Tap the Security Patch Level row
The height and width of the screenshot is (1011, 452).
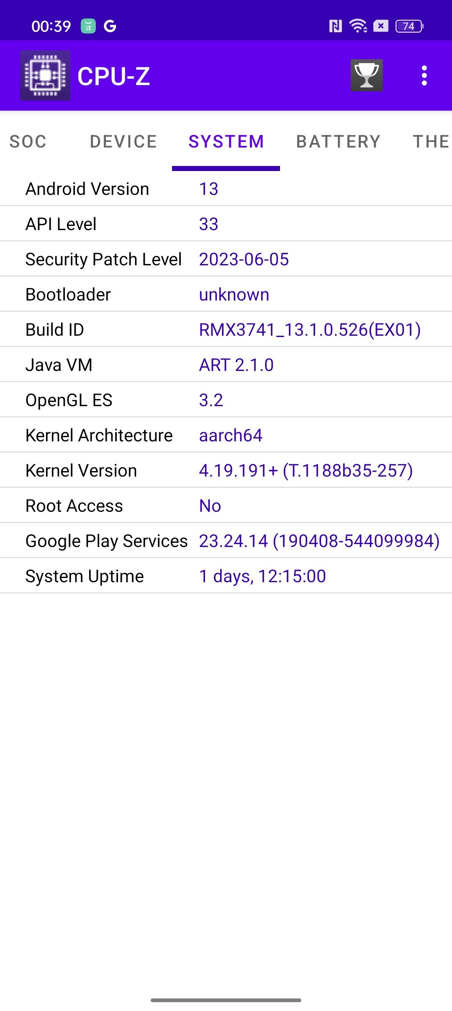226,259
